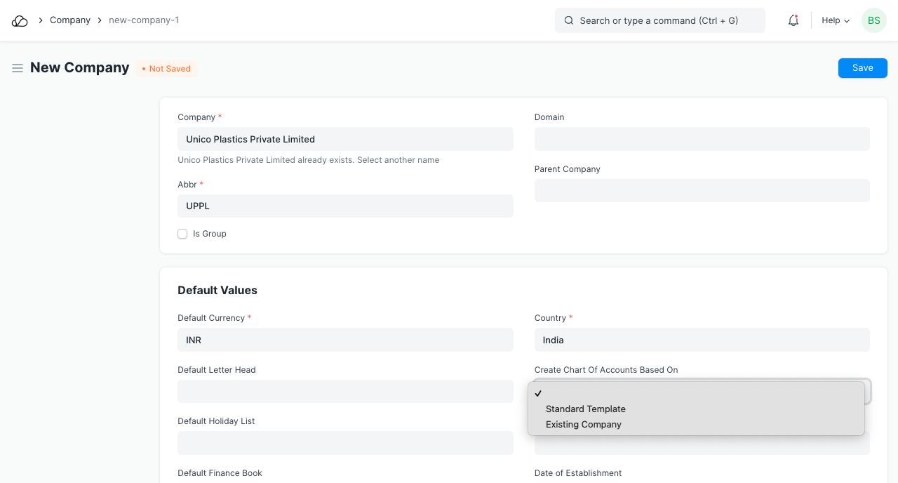Click the Default Letter Head field

[x=345, y=391]
